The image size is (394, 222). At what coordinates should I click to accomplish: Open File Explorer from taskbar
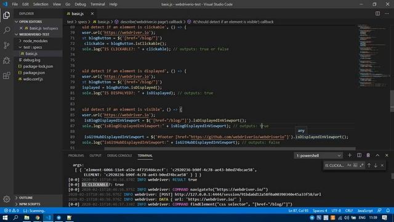(26, 218)
